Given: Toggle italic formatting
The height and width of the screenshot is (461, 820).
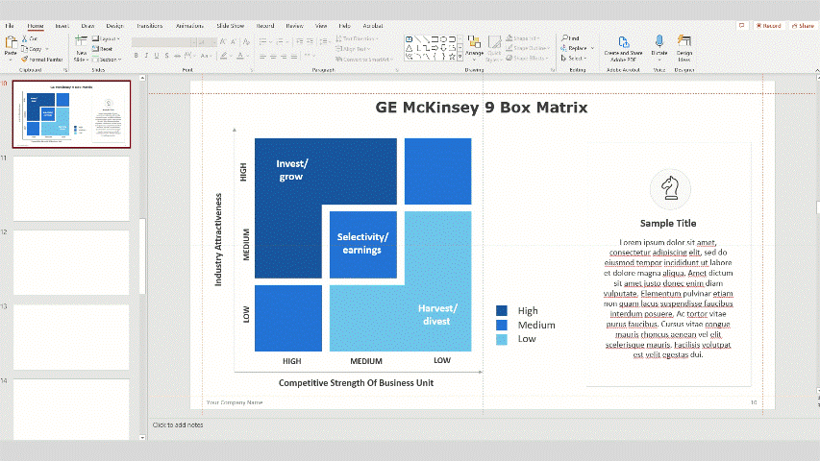Looking at the screenshot, I should [x=146, y=56].
